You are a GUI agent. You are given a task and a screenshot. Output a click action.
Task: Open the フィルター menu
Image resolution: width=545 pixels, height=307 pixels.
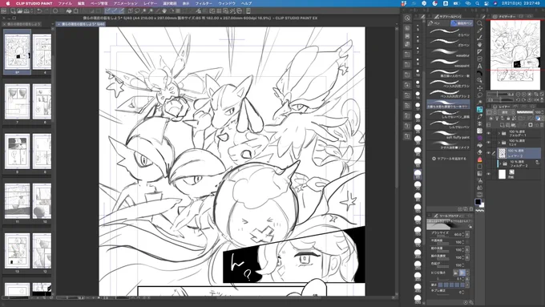tap(204, 3)
